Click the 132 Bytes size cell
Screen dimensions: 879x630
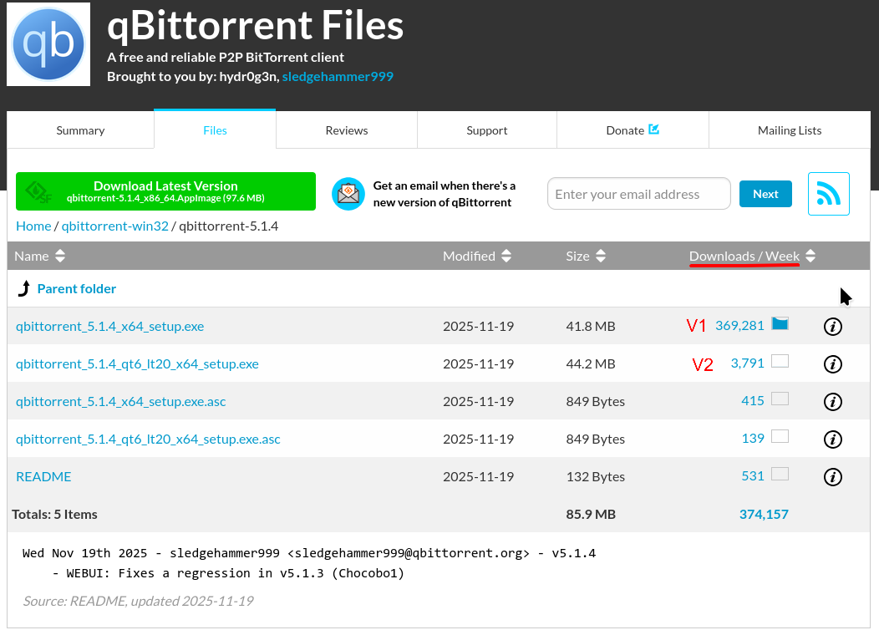[596, 476]
